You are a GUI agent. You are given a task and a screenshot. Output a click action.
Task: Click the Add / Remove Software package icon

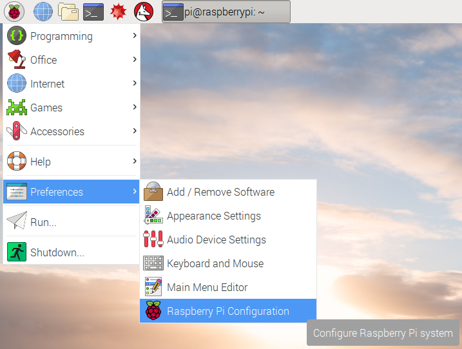tap(153, 191)
